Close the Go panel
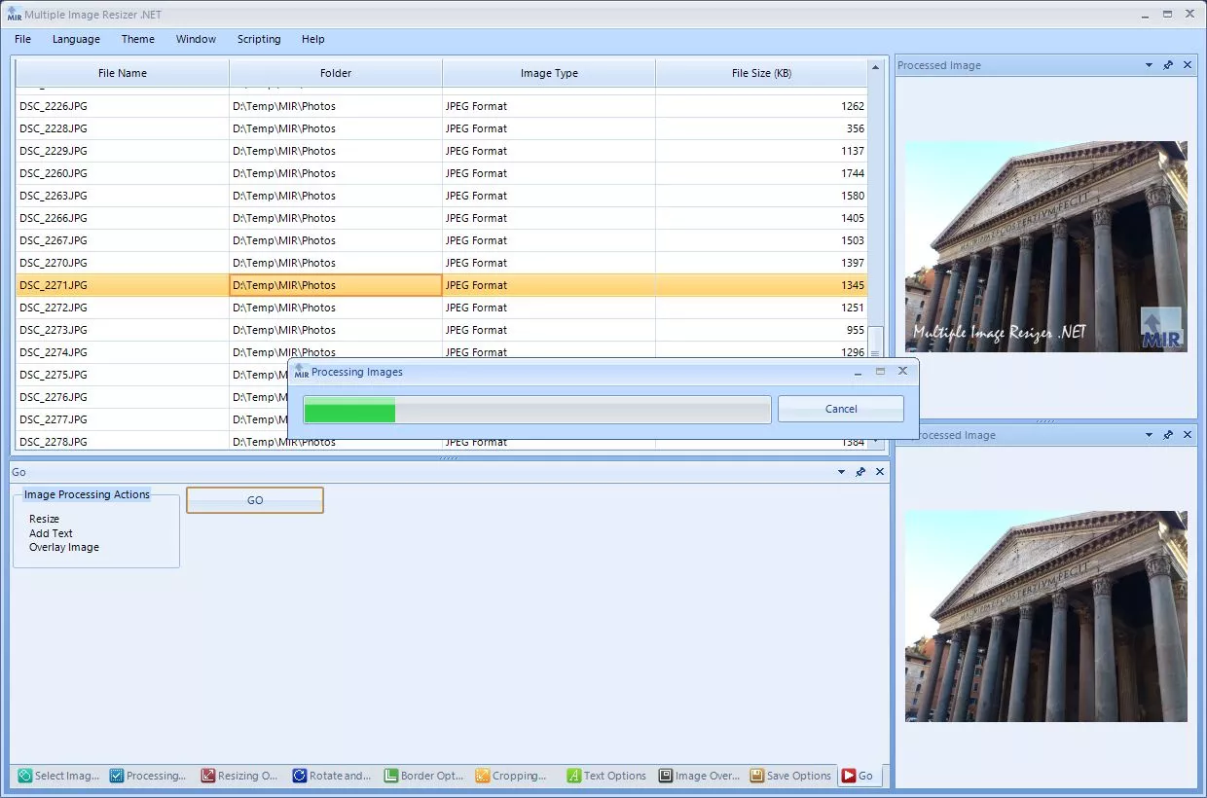Screen dimensions: 1207x798 [x=880, y=472]
